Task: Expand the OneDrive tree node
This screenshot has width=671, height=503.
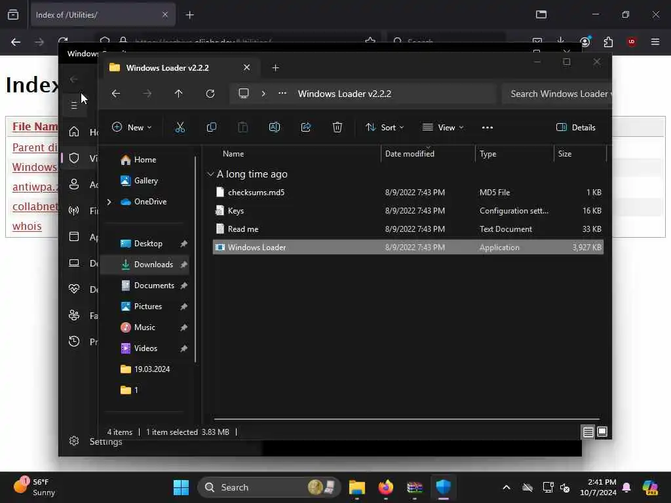Action: click(x=109, y=202)
